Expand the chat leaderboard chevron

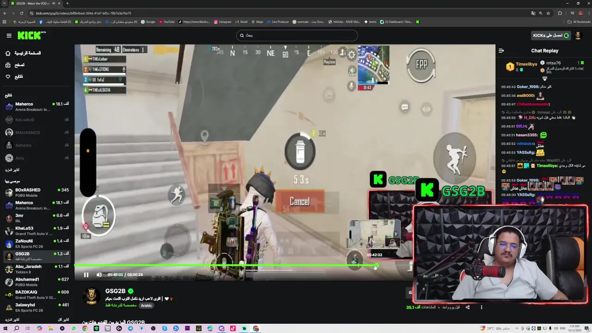coord(544,79)
